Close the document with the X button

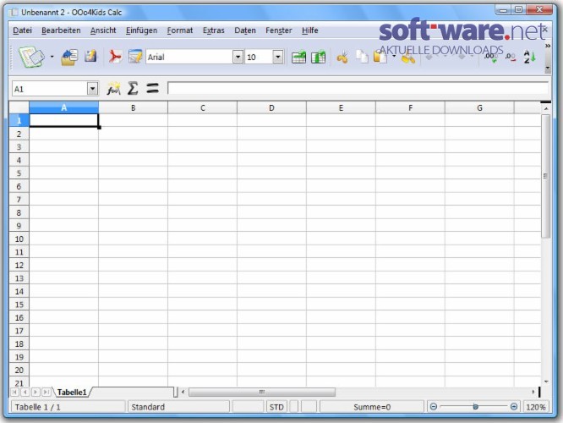[x=545, y=29]
